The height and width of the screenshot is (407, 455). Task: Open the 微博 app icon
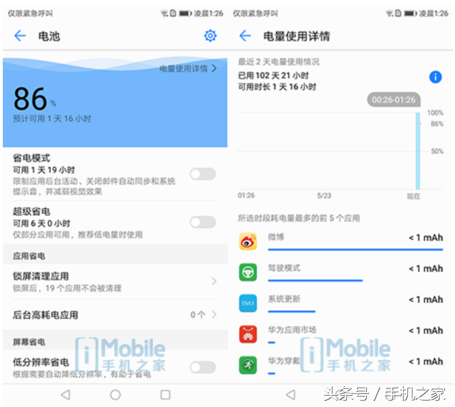248,241
